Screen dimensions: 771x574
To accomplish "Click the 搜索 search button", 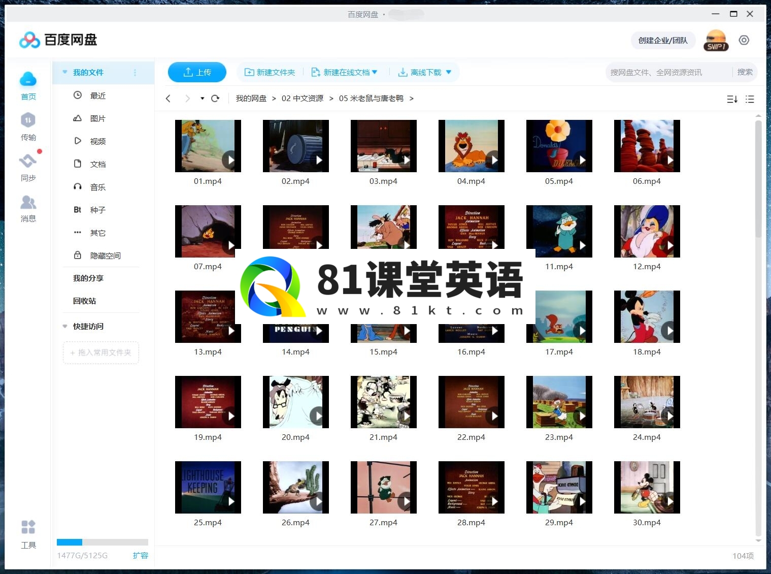I will click(745, 72).
